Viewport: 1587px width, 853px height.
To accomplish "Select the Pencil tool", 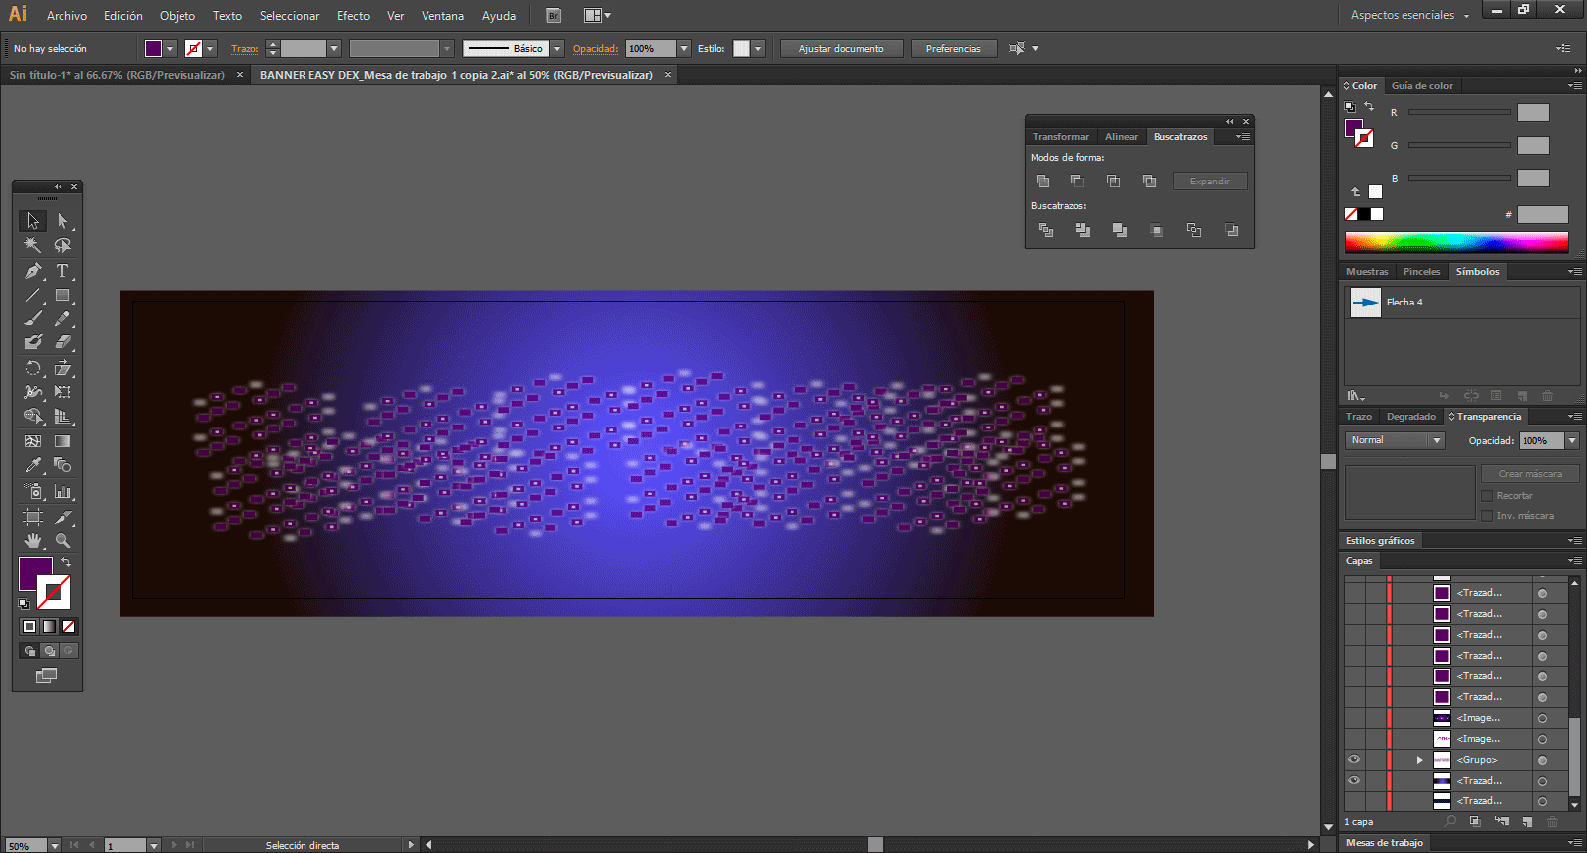I will pos(62,318).
